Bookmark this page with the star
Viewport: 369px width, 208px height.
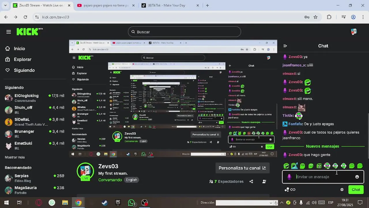(316, 17)
